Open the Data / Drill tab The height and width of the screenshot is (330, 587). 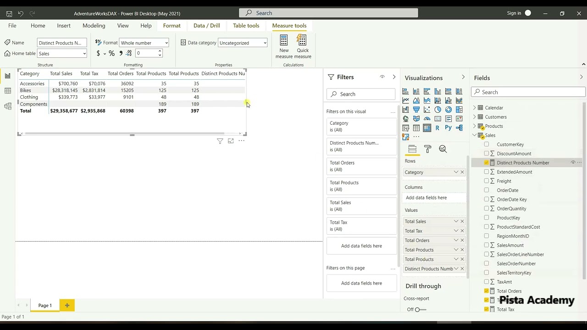pos(207,26)
